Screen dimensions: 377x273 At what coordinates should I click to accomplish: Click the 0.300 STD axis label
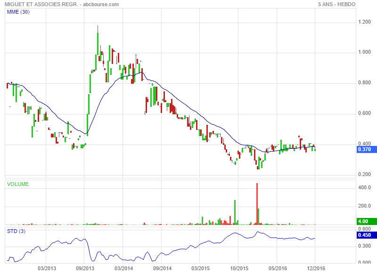click(364, 246)
